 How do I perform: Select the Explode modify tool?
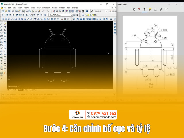click(x=5, y=73)
